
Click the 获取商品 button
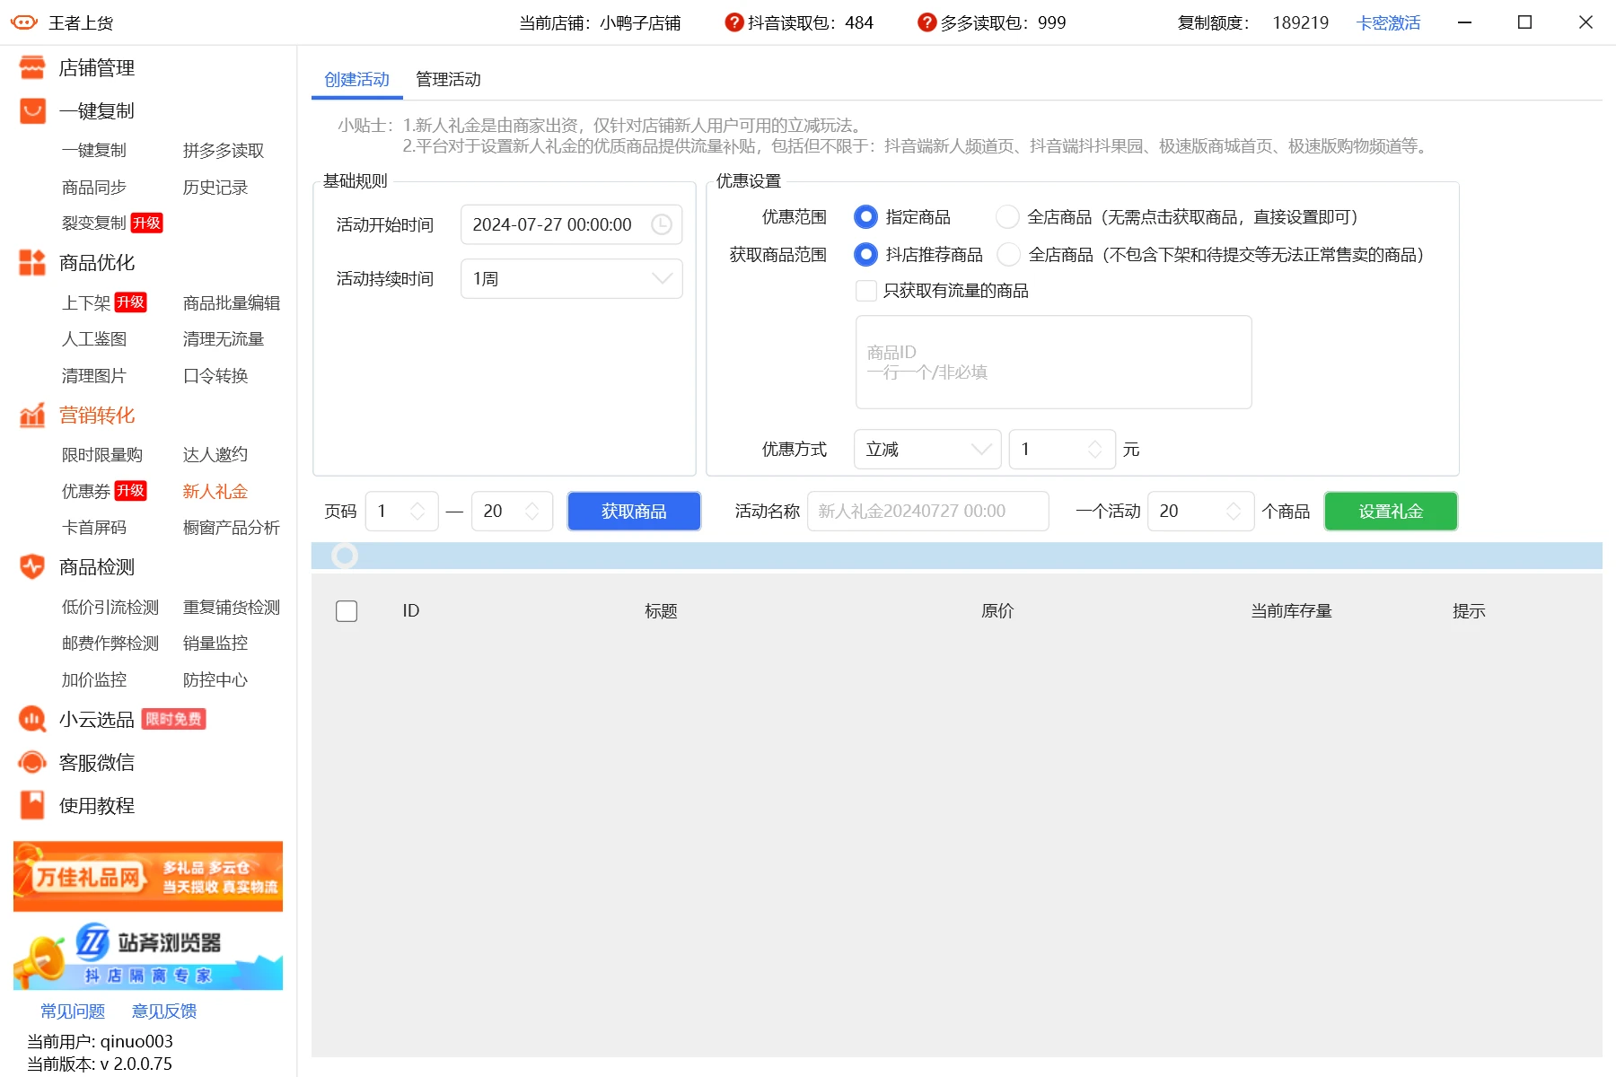point(634,511)
